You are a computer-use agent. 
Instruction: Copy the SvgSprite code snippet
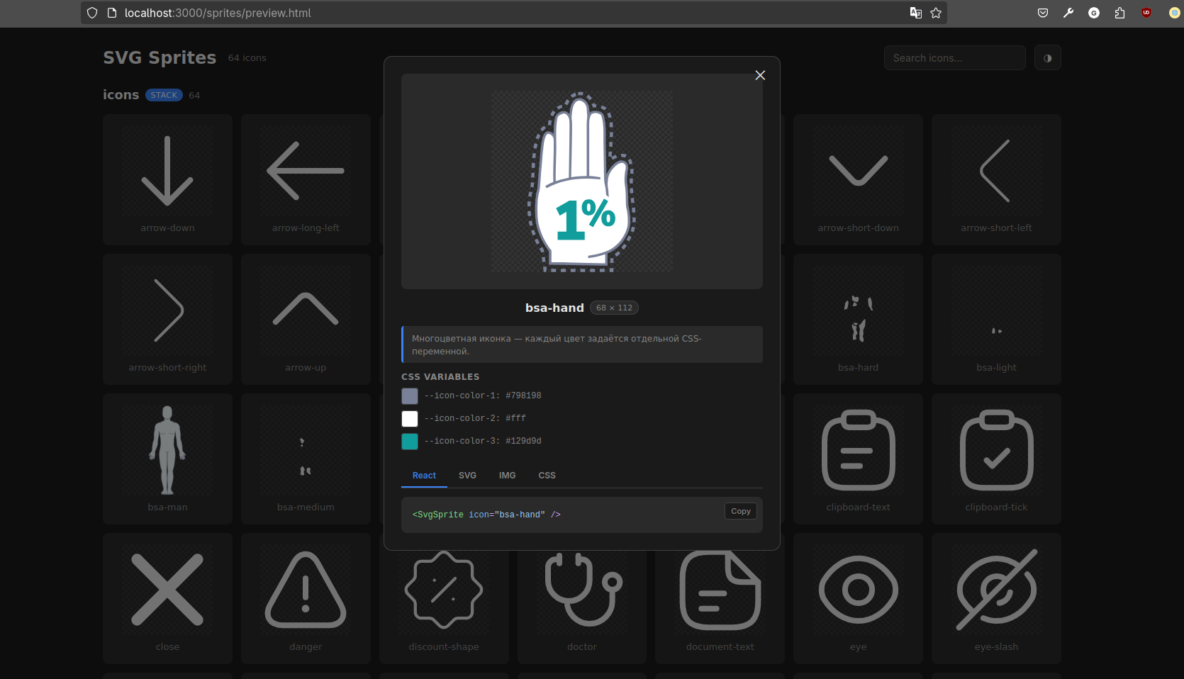tap(740, 511)
